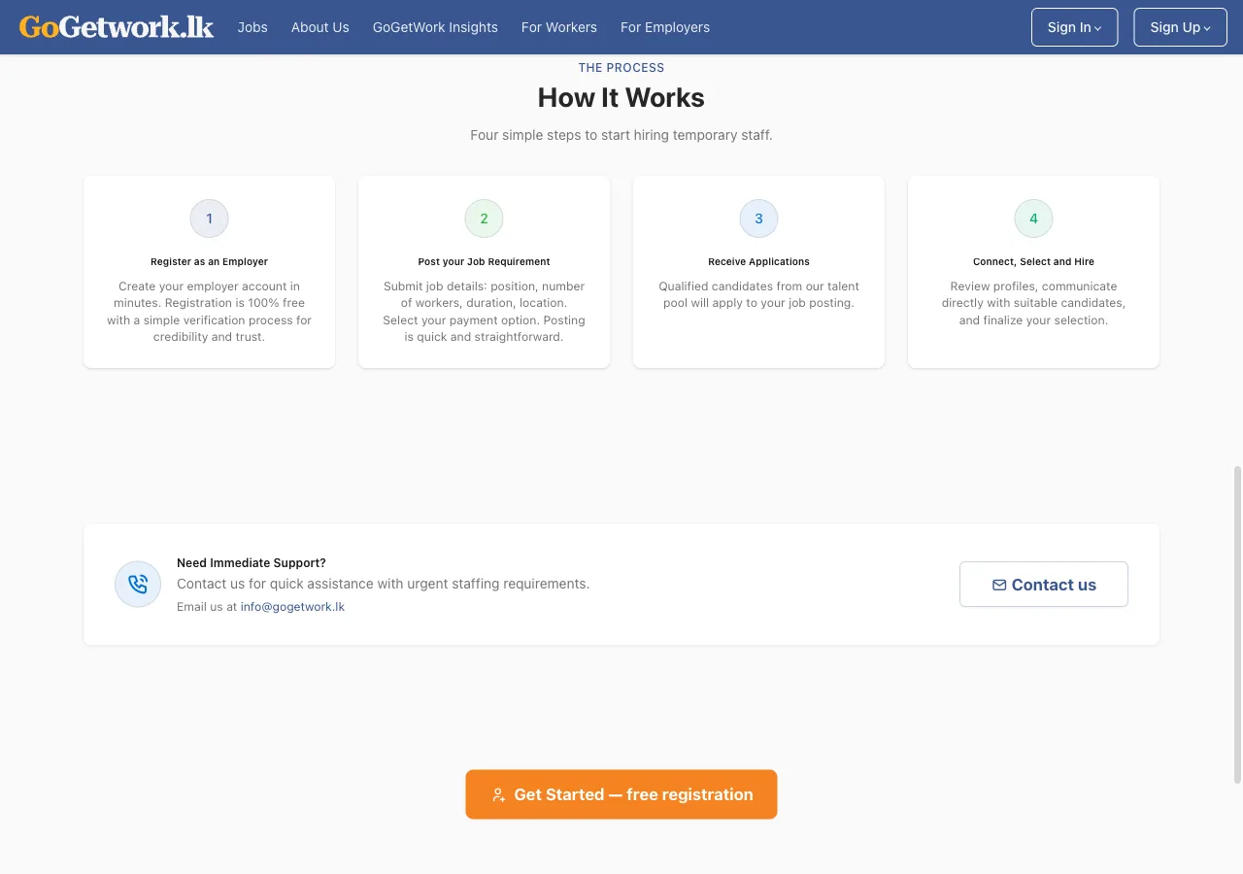This screenshot has width=1243, height=874.
Task: Click the GoGetwork.lk logo
Action: [117, 27]
